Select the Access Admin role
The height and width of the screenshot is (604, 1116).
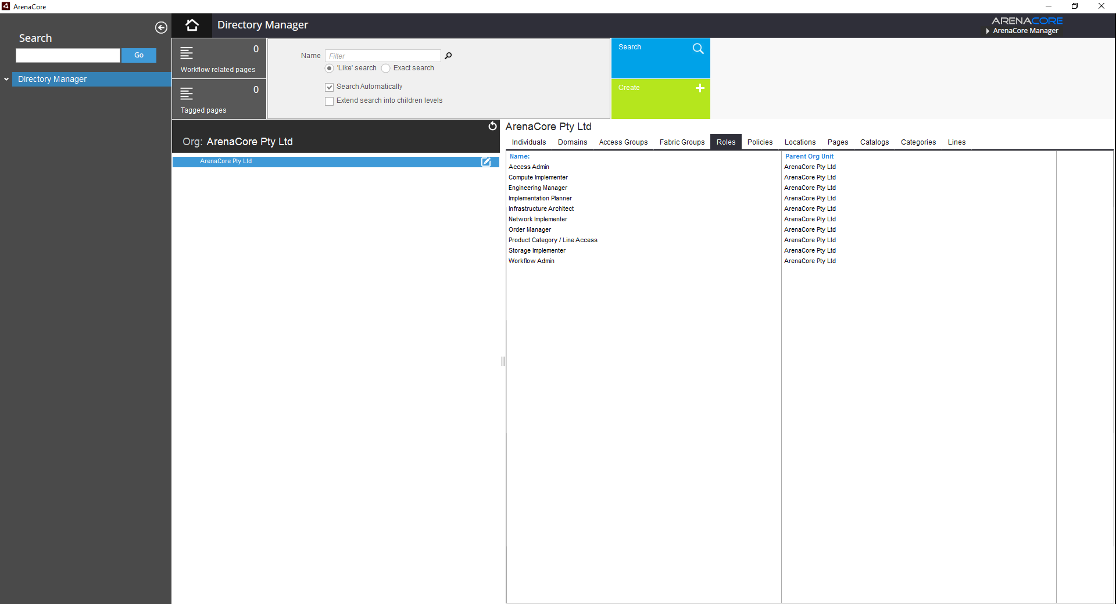[528, 167]
